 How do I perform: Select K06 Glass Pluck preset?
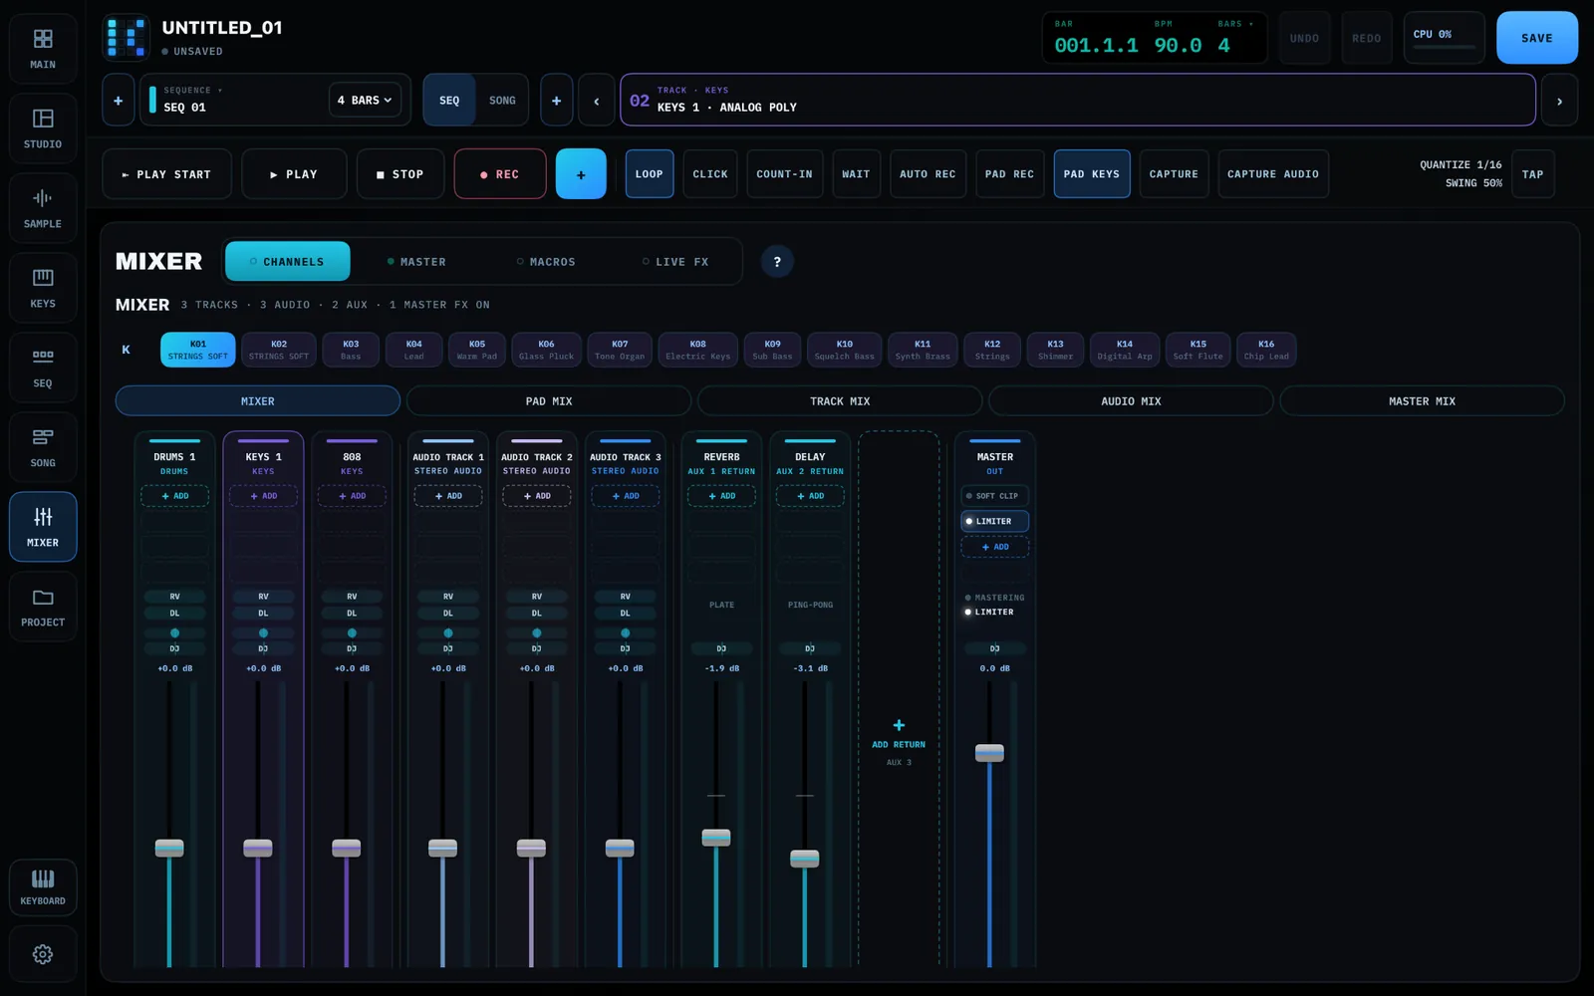[546, 350]
